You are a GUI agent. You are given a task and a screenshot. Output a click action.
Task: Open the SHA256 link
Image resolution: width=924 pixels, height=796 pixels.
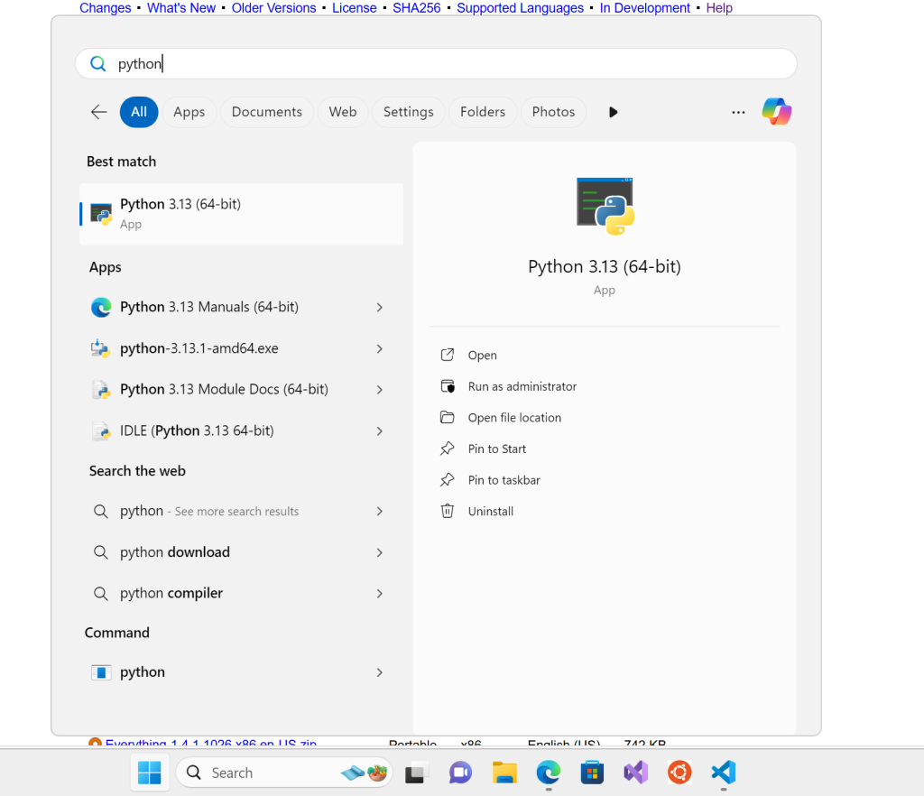point(417,8)
